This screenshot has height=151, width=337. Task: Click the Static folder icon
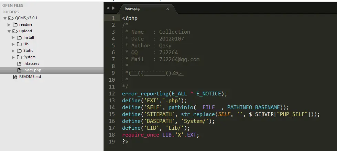point(19,51)
